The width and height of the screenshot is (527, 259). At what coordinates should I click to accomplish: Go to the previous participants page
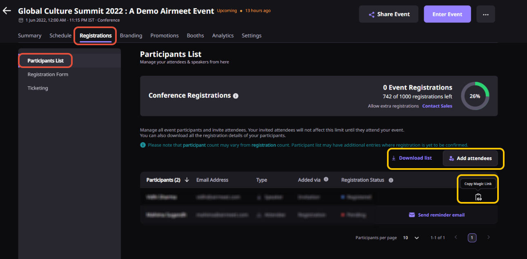(456, 237)
